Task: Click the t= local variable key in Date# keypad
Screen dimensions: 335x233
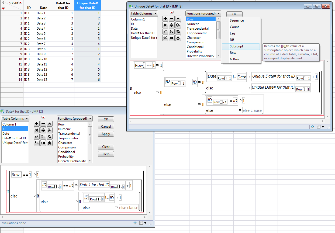Action: [43, 143]
